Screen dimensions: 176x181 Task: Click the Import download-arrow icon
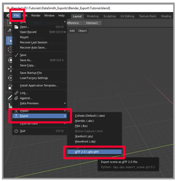pyautogui.click(x=16, y=111)
